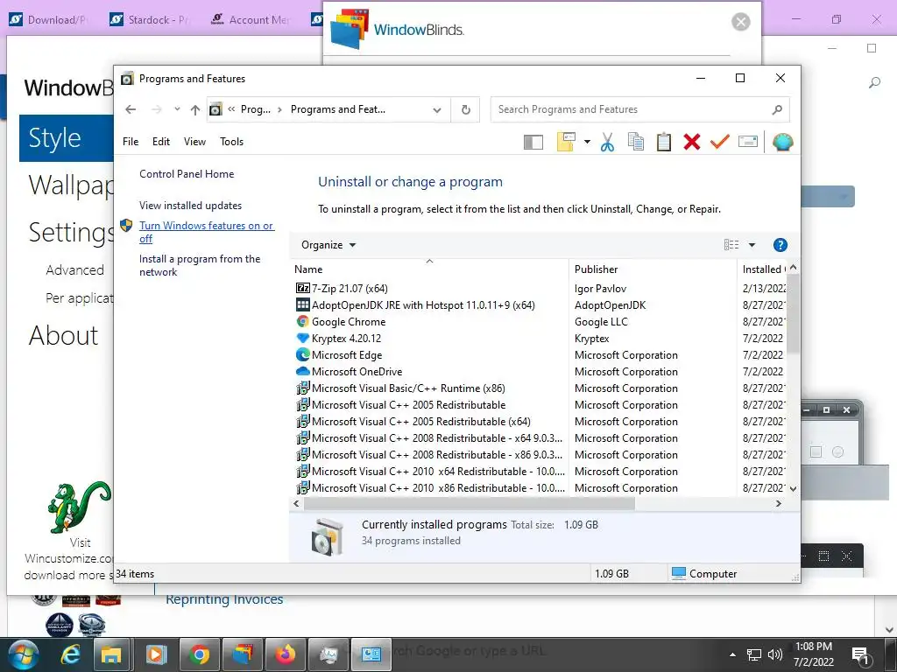
Task: Click the volume speaker tray icon
Action: pyautogui.click(x=774, y=654)
